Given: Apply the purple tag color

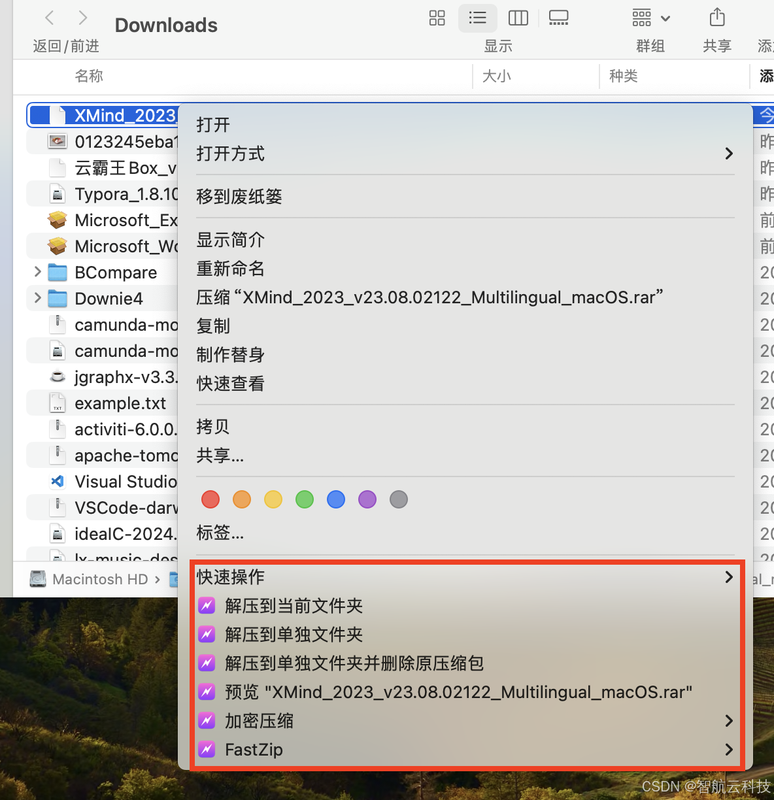Looking at the screenshot, I should tap(367, 499).
